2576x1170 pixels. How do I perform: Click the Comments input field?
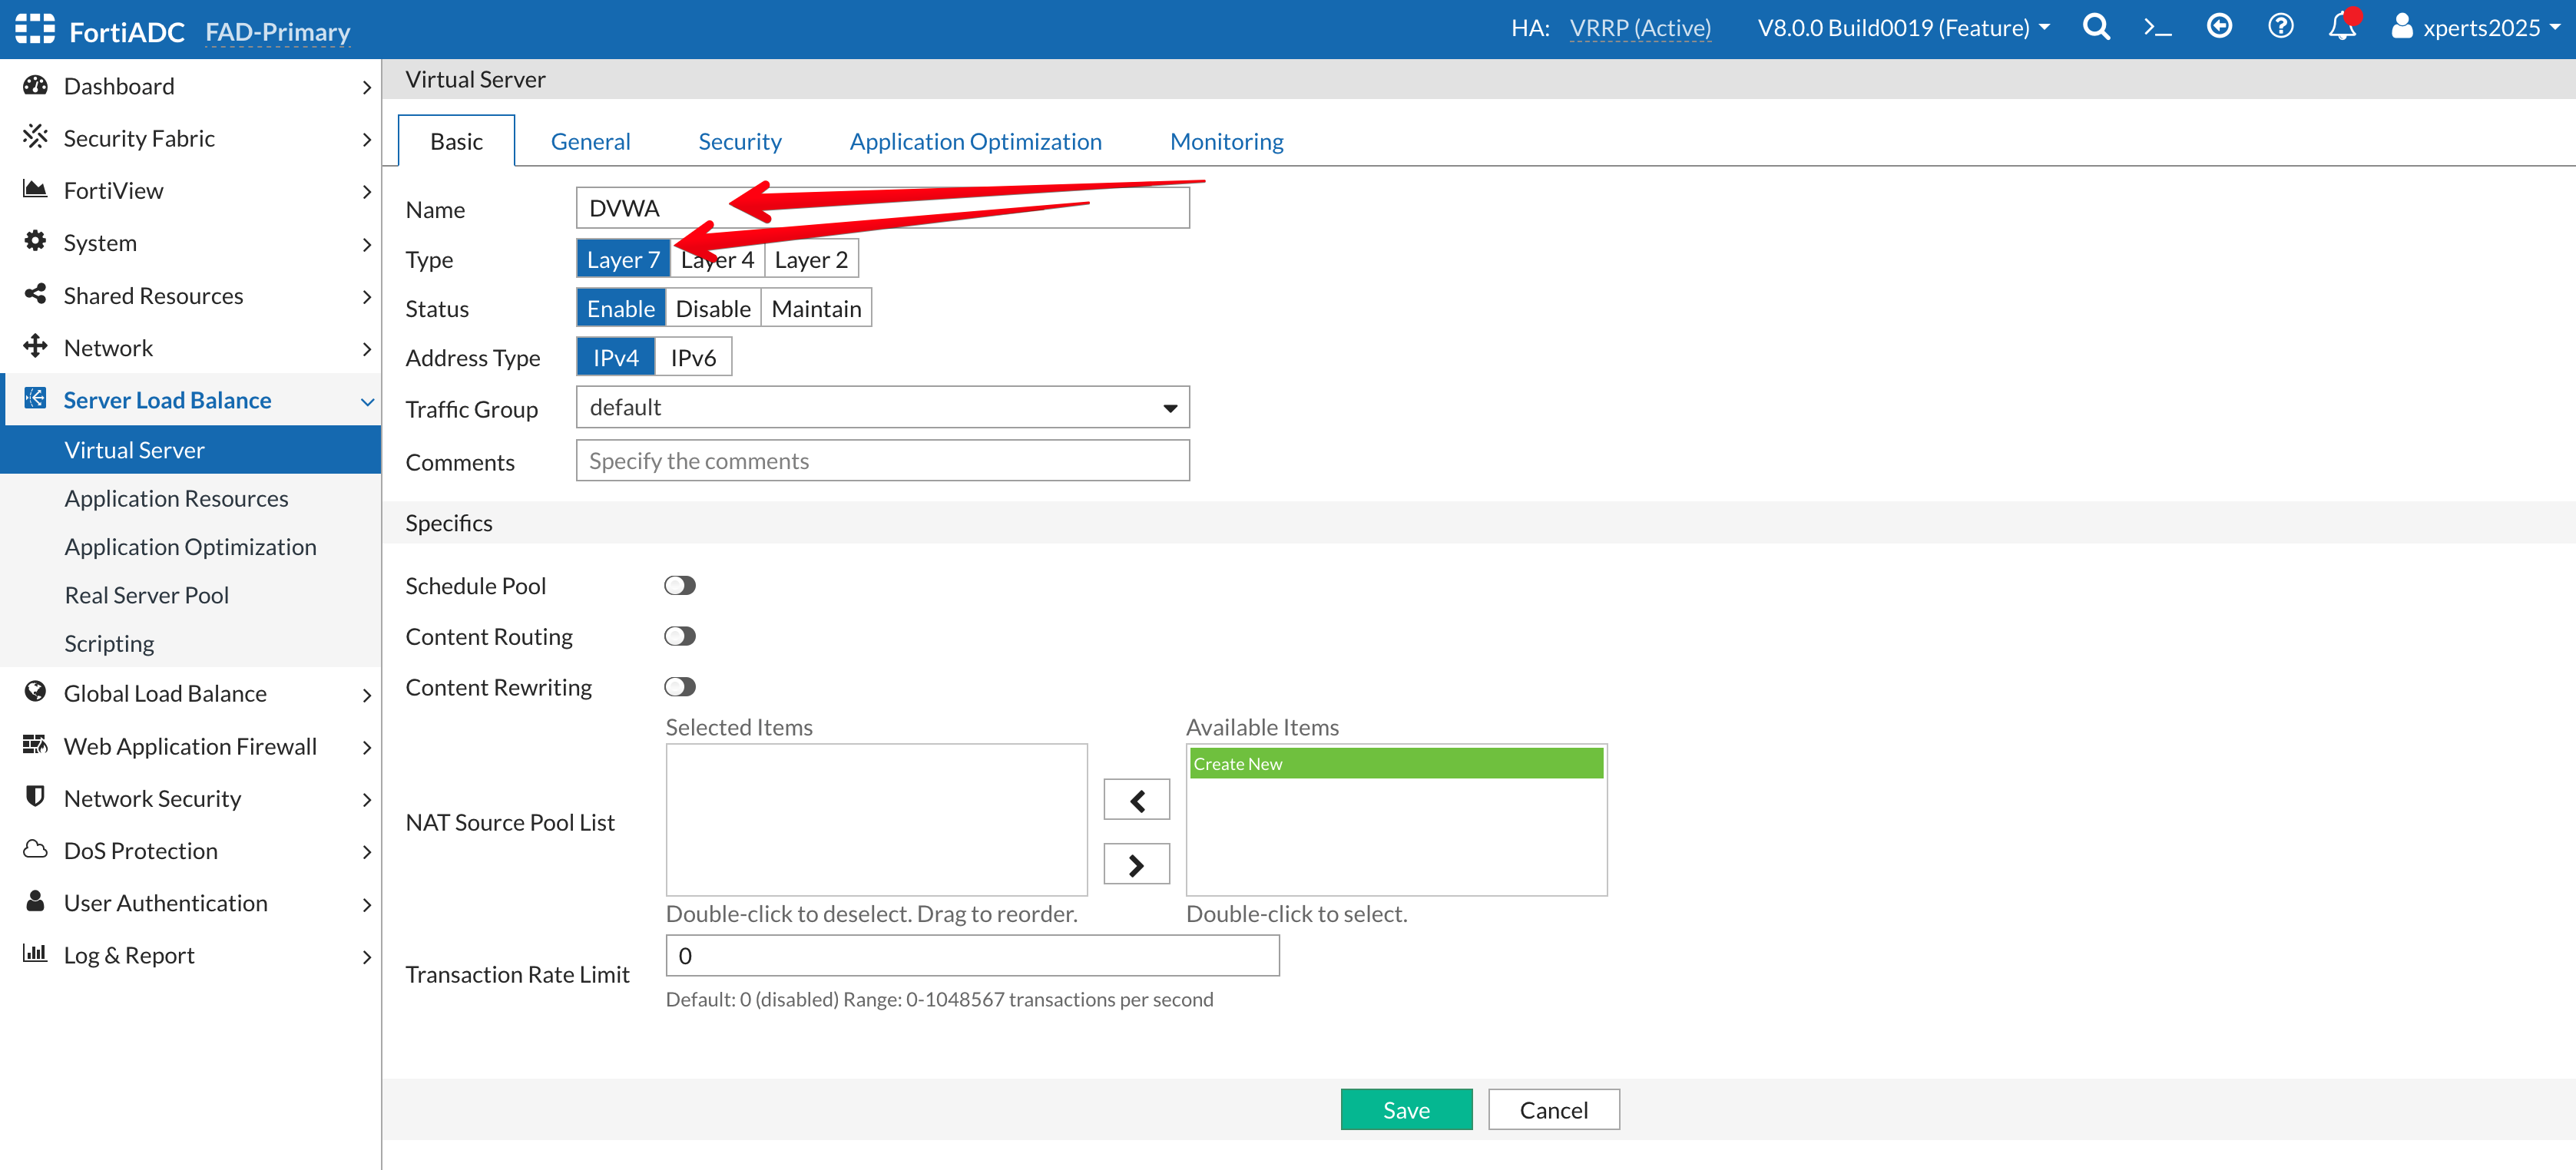(x=882, y=461)
